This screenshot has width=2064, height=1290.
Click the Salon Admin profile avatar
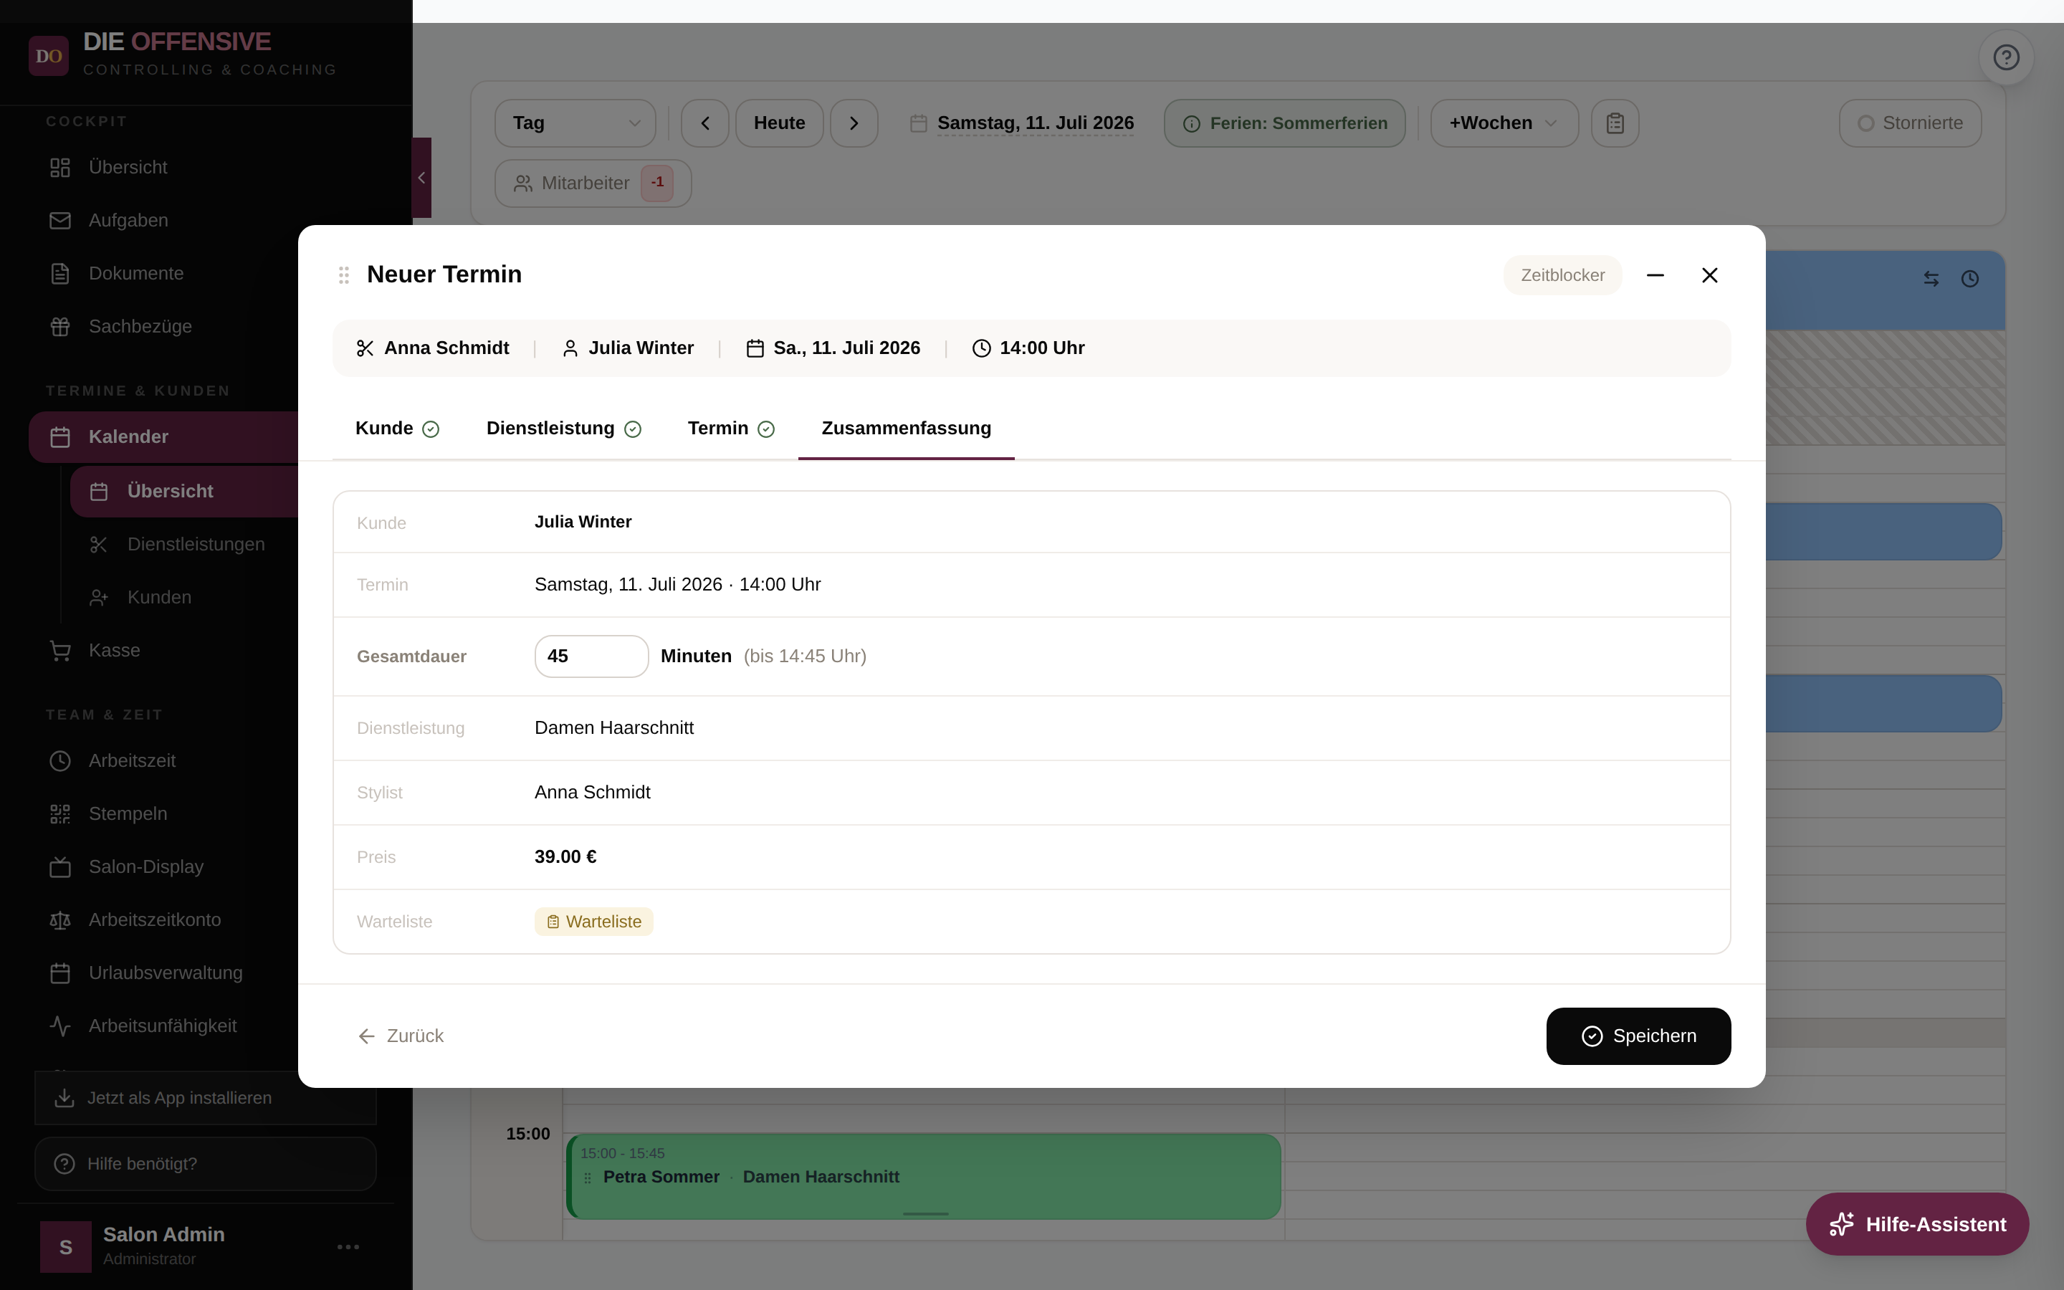[x=66, y=1246]
